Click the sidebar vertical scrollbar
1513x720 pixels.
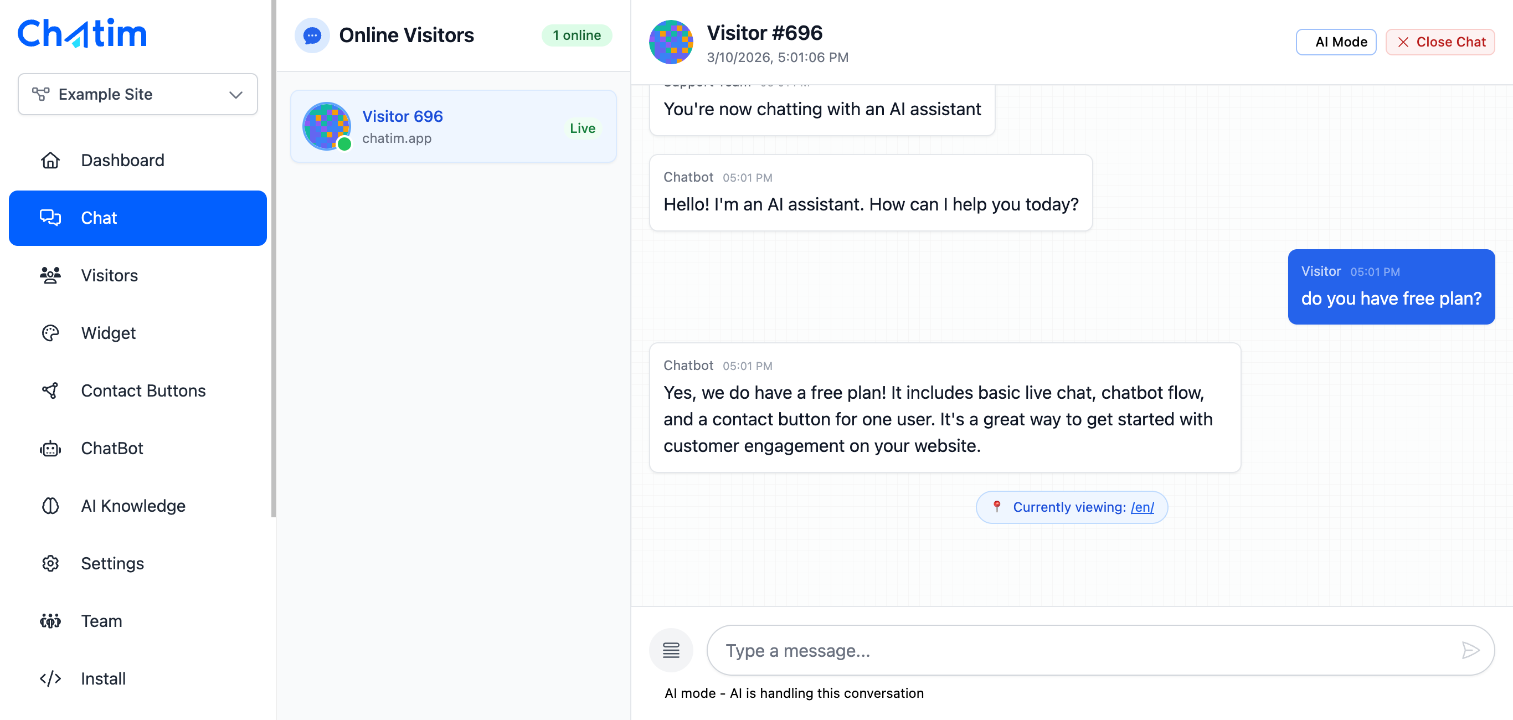[x=273, y=259]
